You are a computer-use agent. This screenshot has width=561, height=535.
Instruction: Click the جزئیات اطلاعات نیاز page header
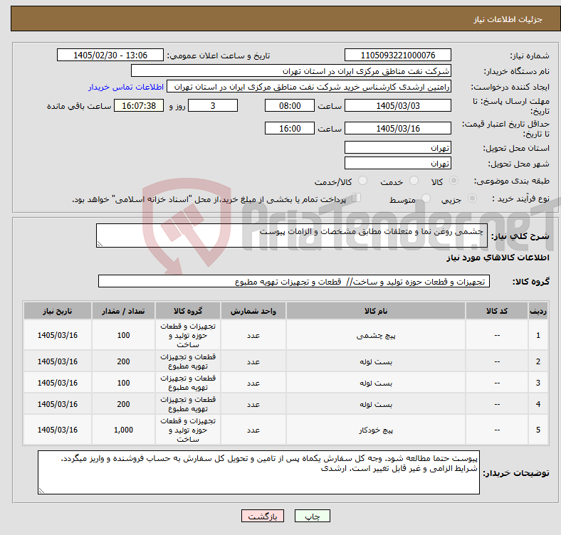(x=508, y=19)
